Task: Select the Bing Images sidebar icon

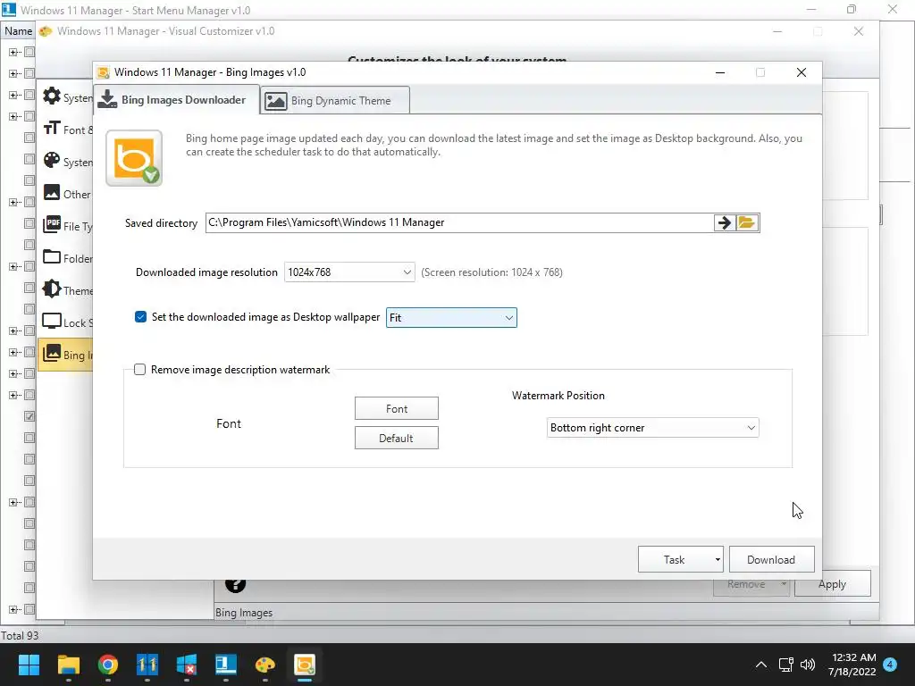Action: pos(52,354)
